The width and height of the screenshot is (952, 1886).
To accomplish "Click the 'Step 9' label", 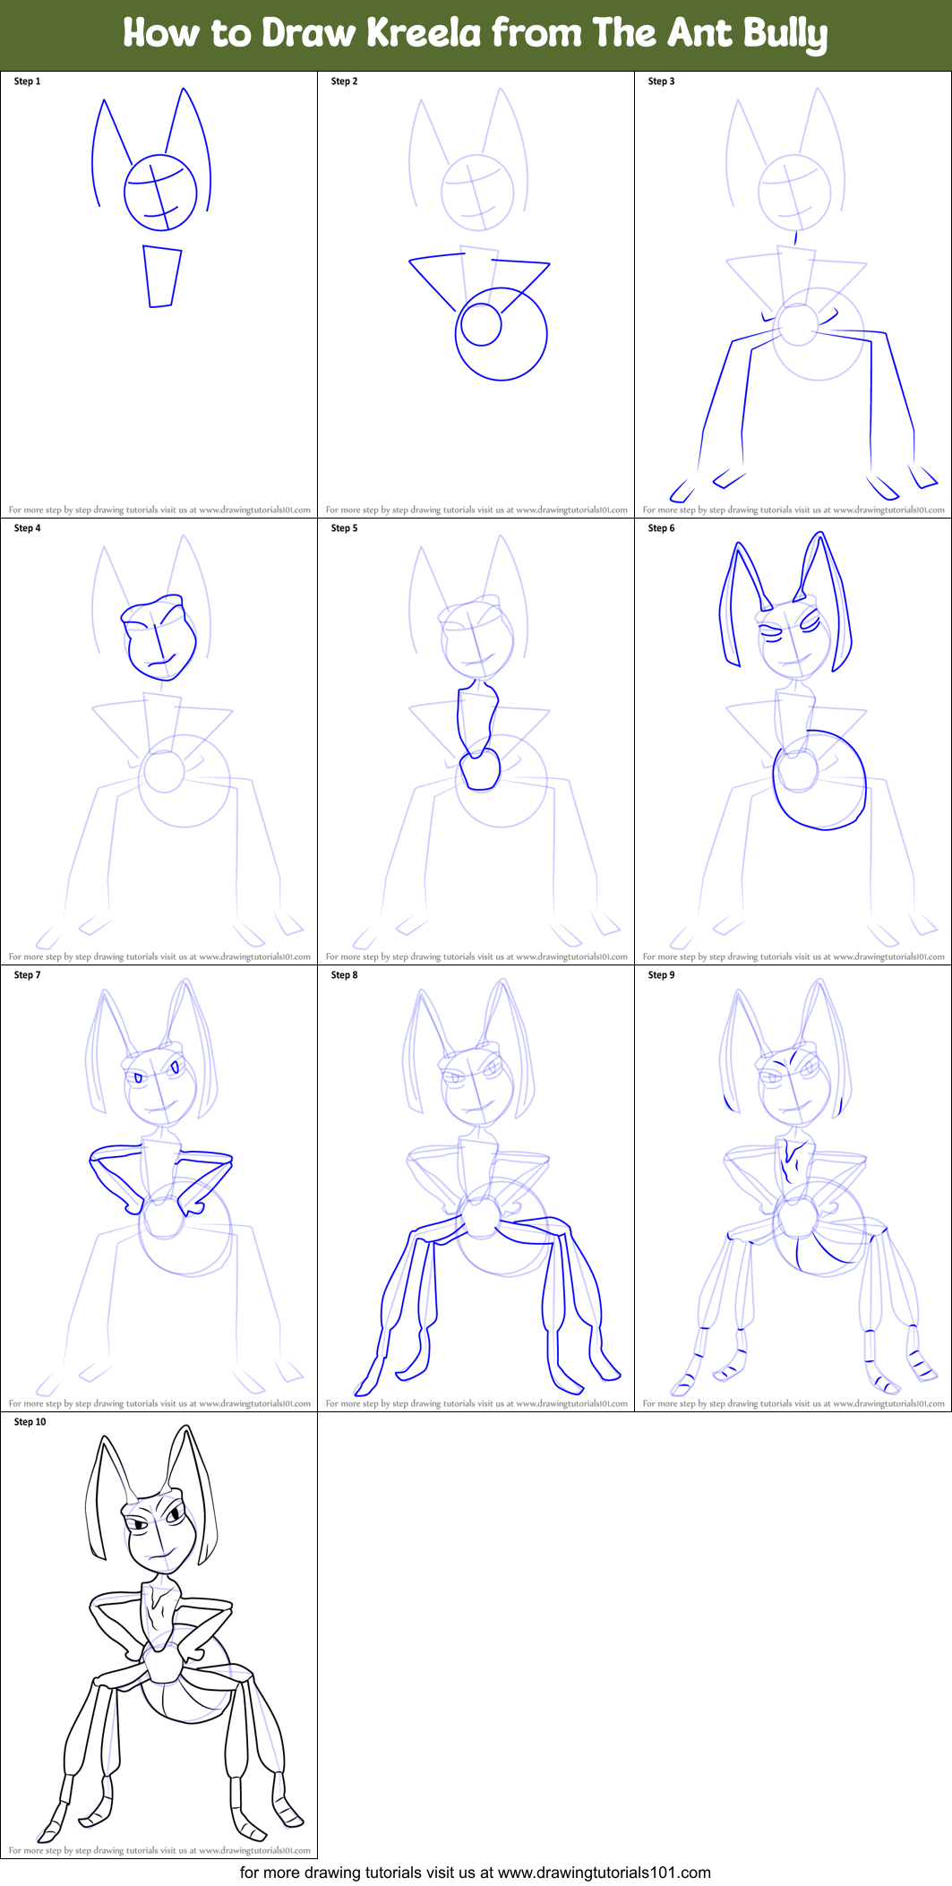I will coord(662,975).
